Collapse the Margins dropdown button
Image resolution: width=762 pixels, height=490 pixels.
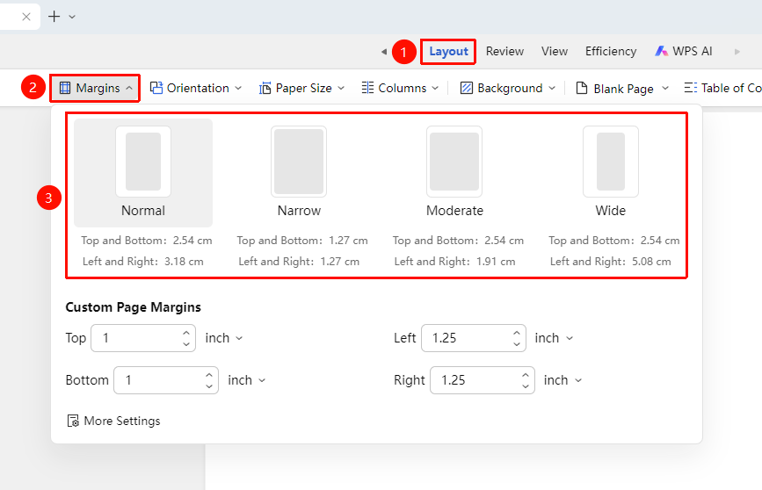pyautogui.click(x=95, y=88)
